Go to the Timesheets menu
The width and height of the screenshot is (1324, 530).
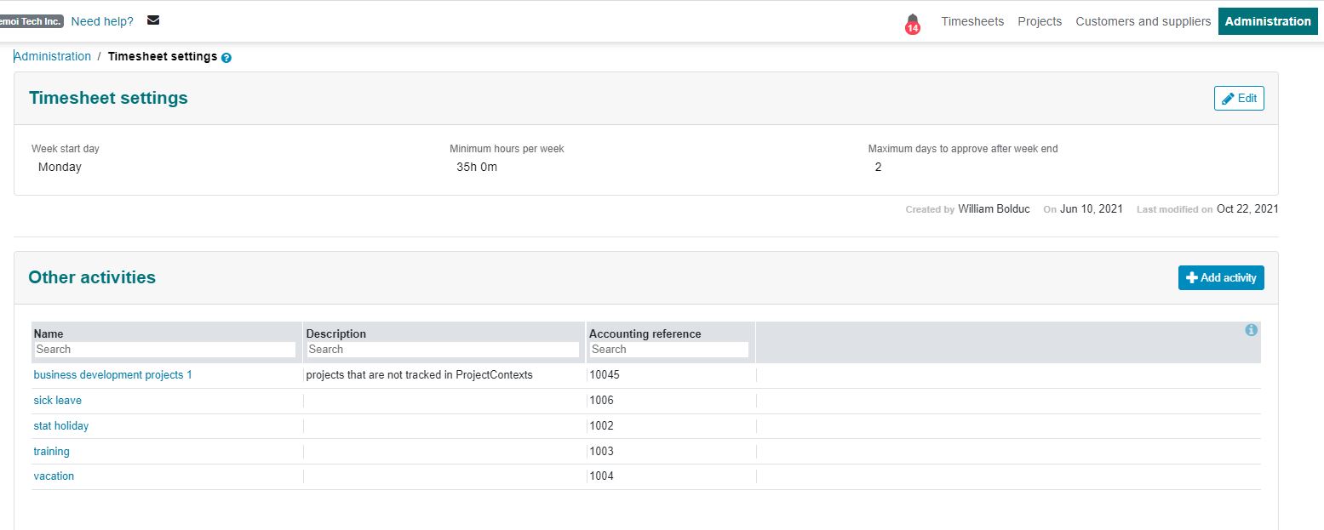(972, 21)
